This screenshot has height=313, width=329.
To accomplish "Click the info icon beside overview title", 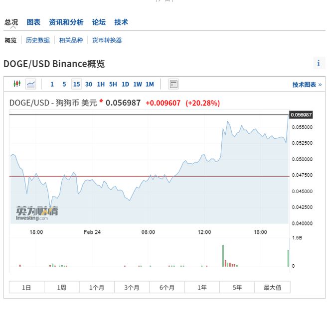I will pos(319,63).
